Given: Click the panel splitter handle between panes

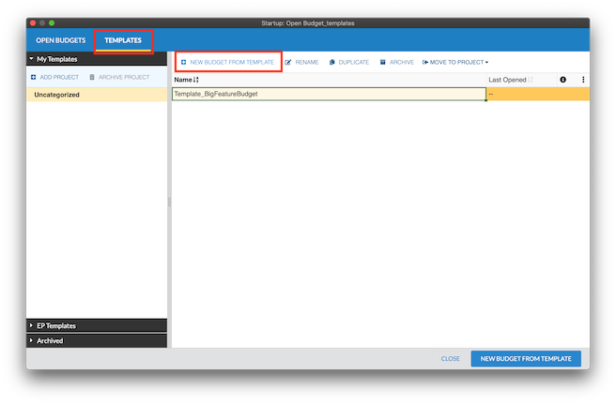Looking at the screenshot, I should click(169, 202).
